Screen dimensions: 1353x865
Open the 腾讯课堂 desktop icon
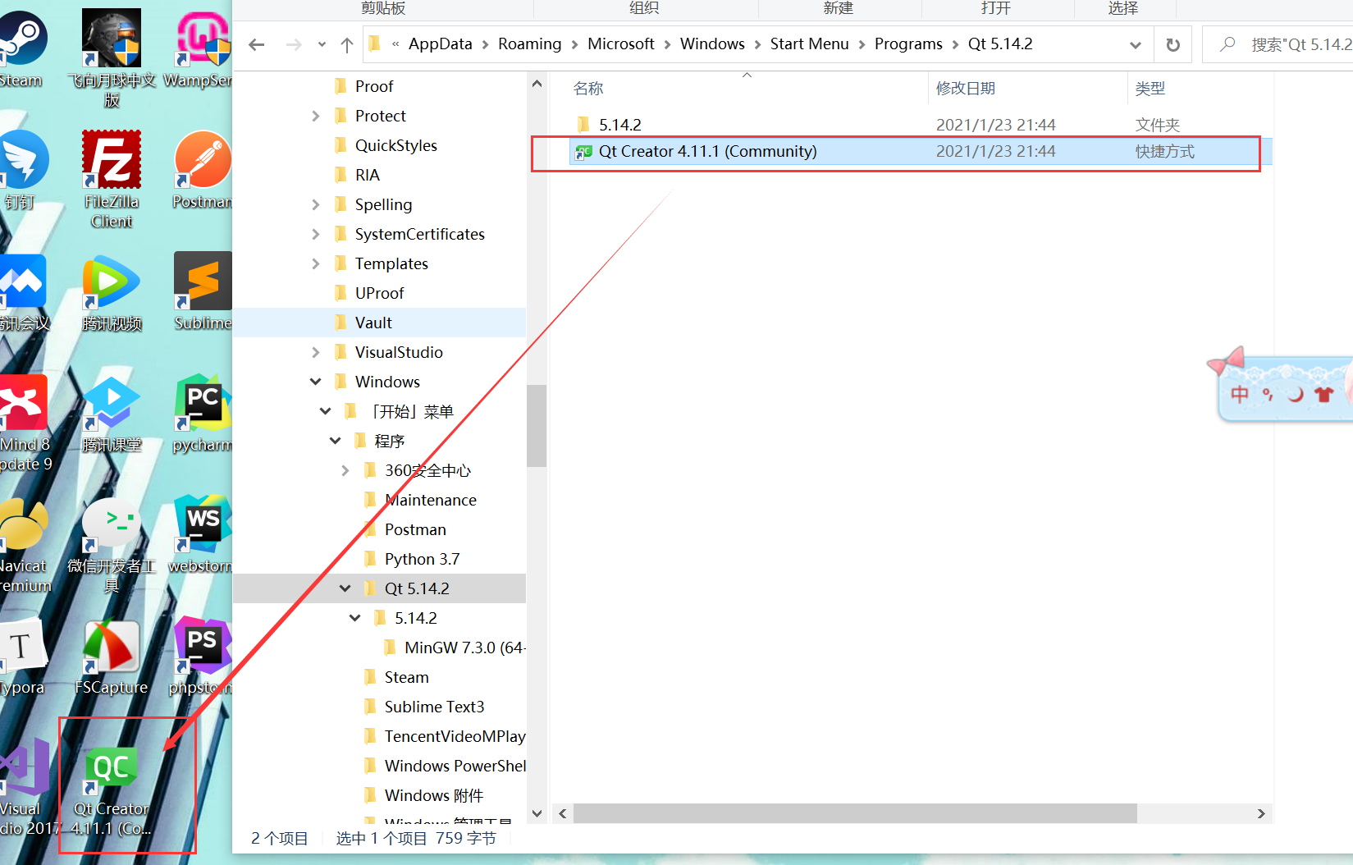112,413
